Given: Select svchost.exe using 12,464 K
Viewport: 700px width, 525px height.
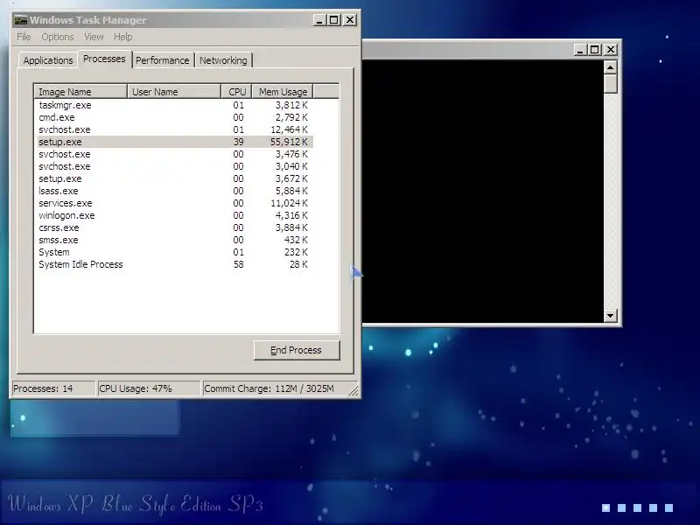Looking at the screenshot, I should (x=174, y=129).
